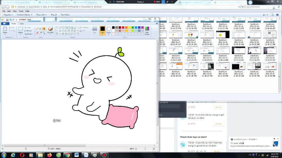Image resolution: width=282 pixels, height=158 pixels.
Task: Click zoom in plus button in Paint status bar
Action: pos(154,149)
